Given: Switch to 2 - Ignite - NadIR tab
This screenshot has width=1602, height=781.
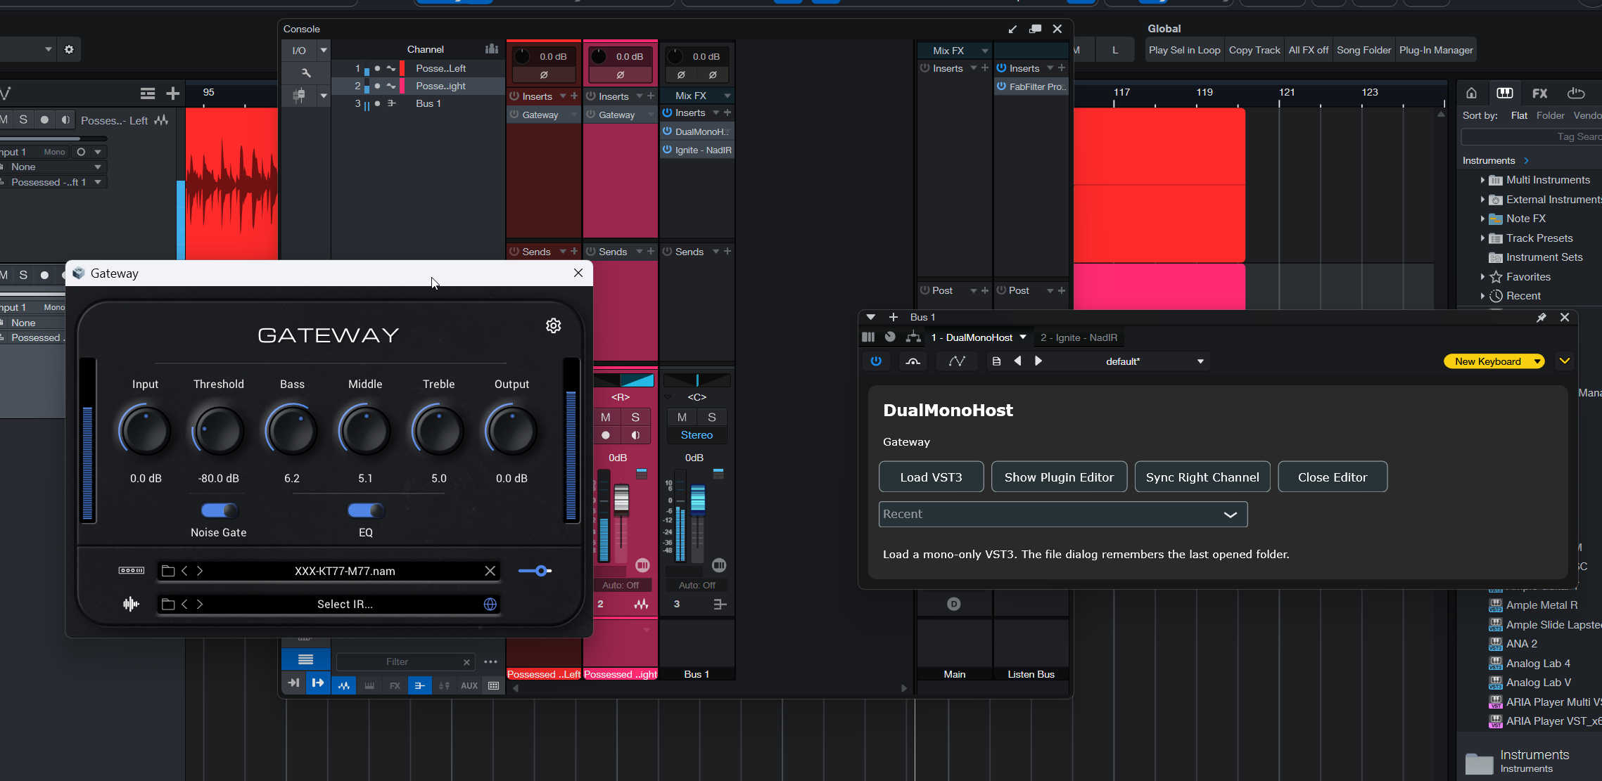Looking at the screenshot, I should 1079,337.
